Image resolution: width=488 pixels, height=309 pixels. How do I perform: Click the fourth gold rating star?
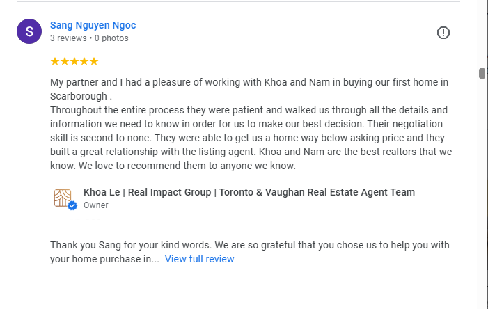coord(84,61)
